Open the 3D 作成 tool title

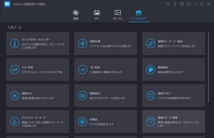pos(95,67)
